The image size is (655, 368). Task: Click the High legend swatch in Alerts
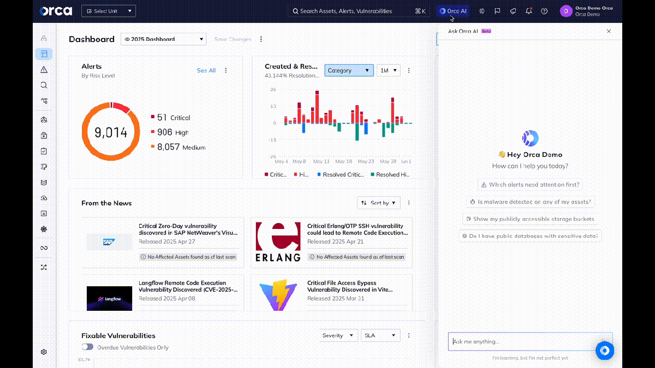(153, 132)
